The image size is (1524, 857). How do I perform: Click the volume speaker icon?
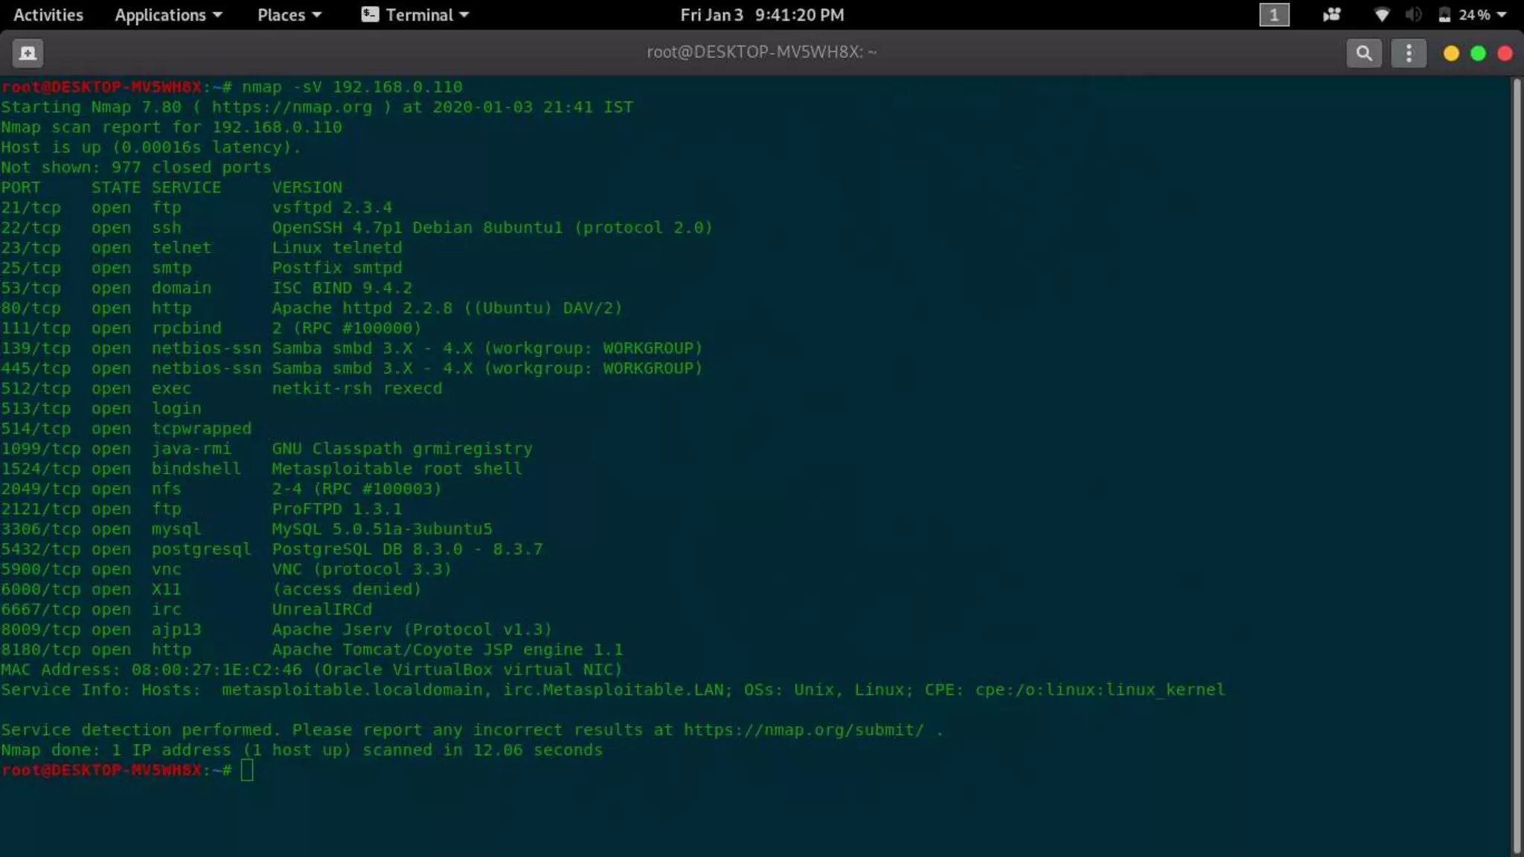tap(1413, 15)
